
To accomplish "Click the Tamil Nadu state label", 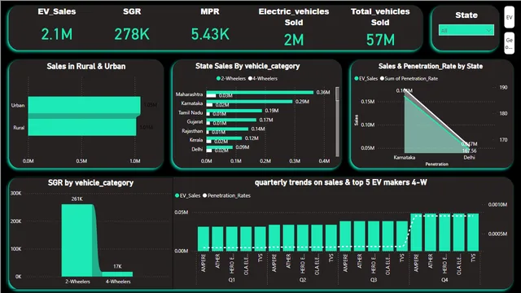I will click(x=190, y=112).
